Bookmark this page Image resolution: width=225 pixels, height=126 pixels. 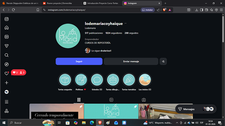(38, 10)
